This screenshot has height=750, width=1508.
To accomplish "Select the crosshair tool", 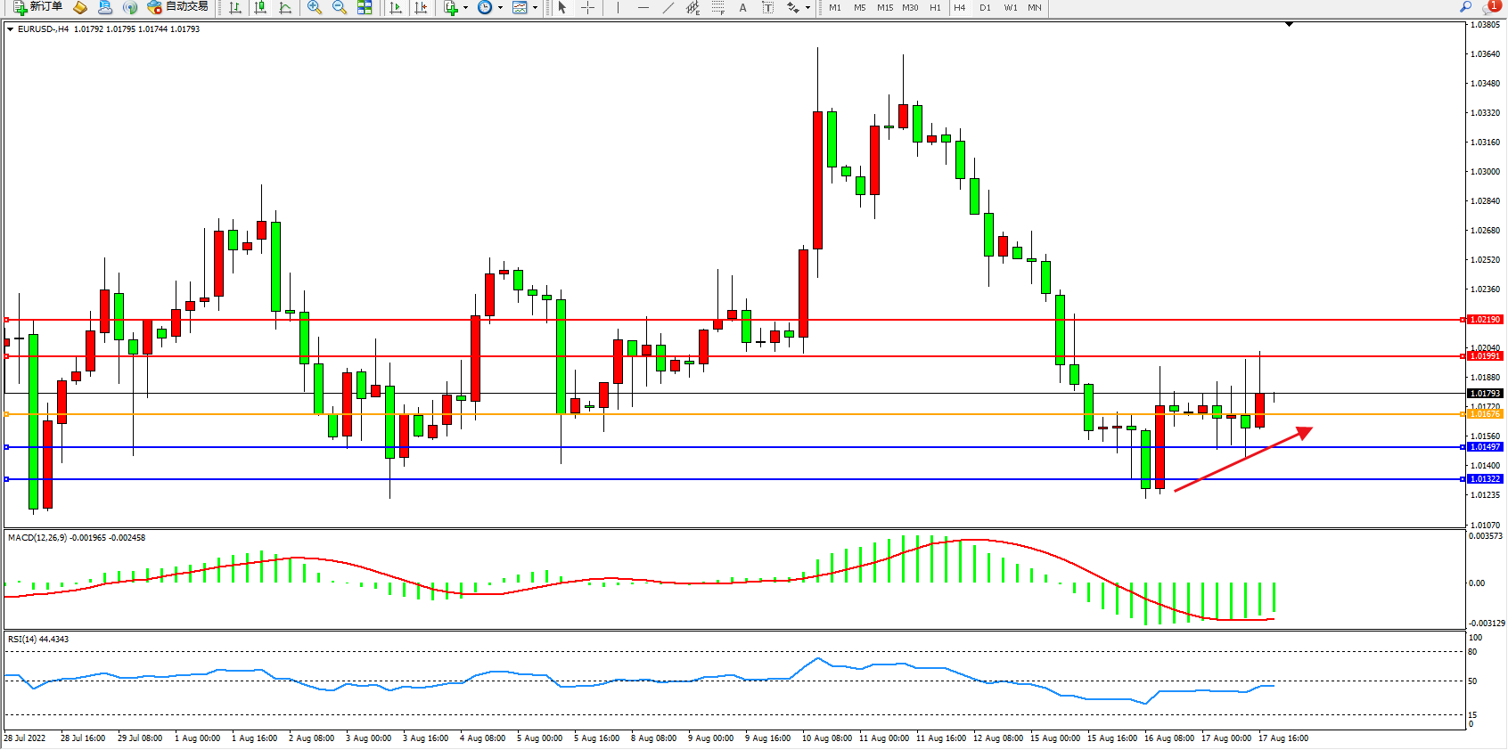I will click(x=588, y=8).
